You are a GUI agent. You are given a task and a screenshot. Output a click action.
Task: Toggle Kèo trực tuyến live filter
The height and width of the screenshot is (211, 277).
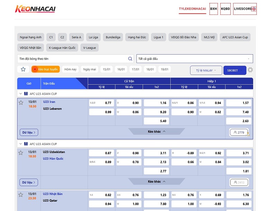[x=46, y=69]
